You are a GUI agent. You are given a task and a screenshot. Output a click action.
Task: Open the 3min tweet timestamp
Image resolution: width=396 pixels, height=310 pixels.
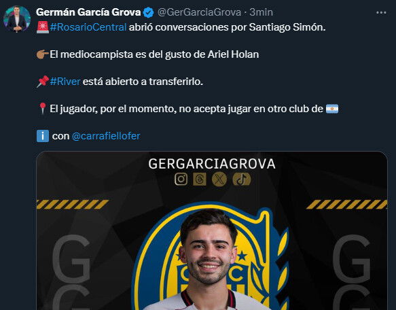pos(261,12)
